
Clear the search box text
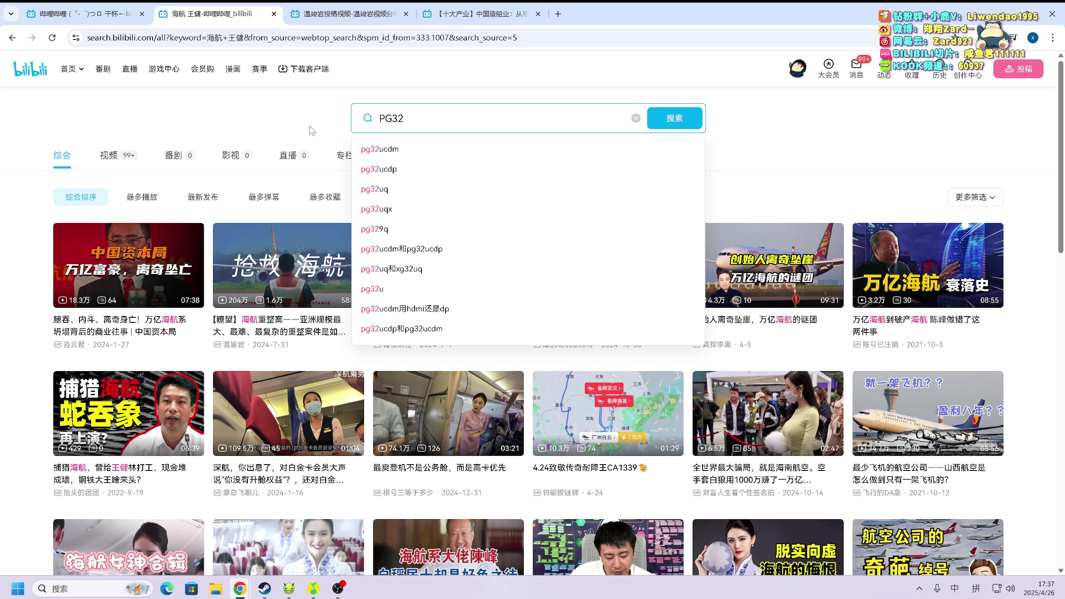click(x=636, y=118)
